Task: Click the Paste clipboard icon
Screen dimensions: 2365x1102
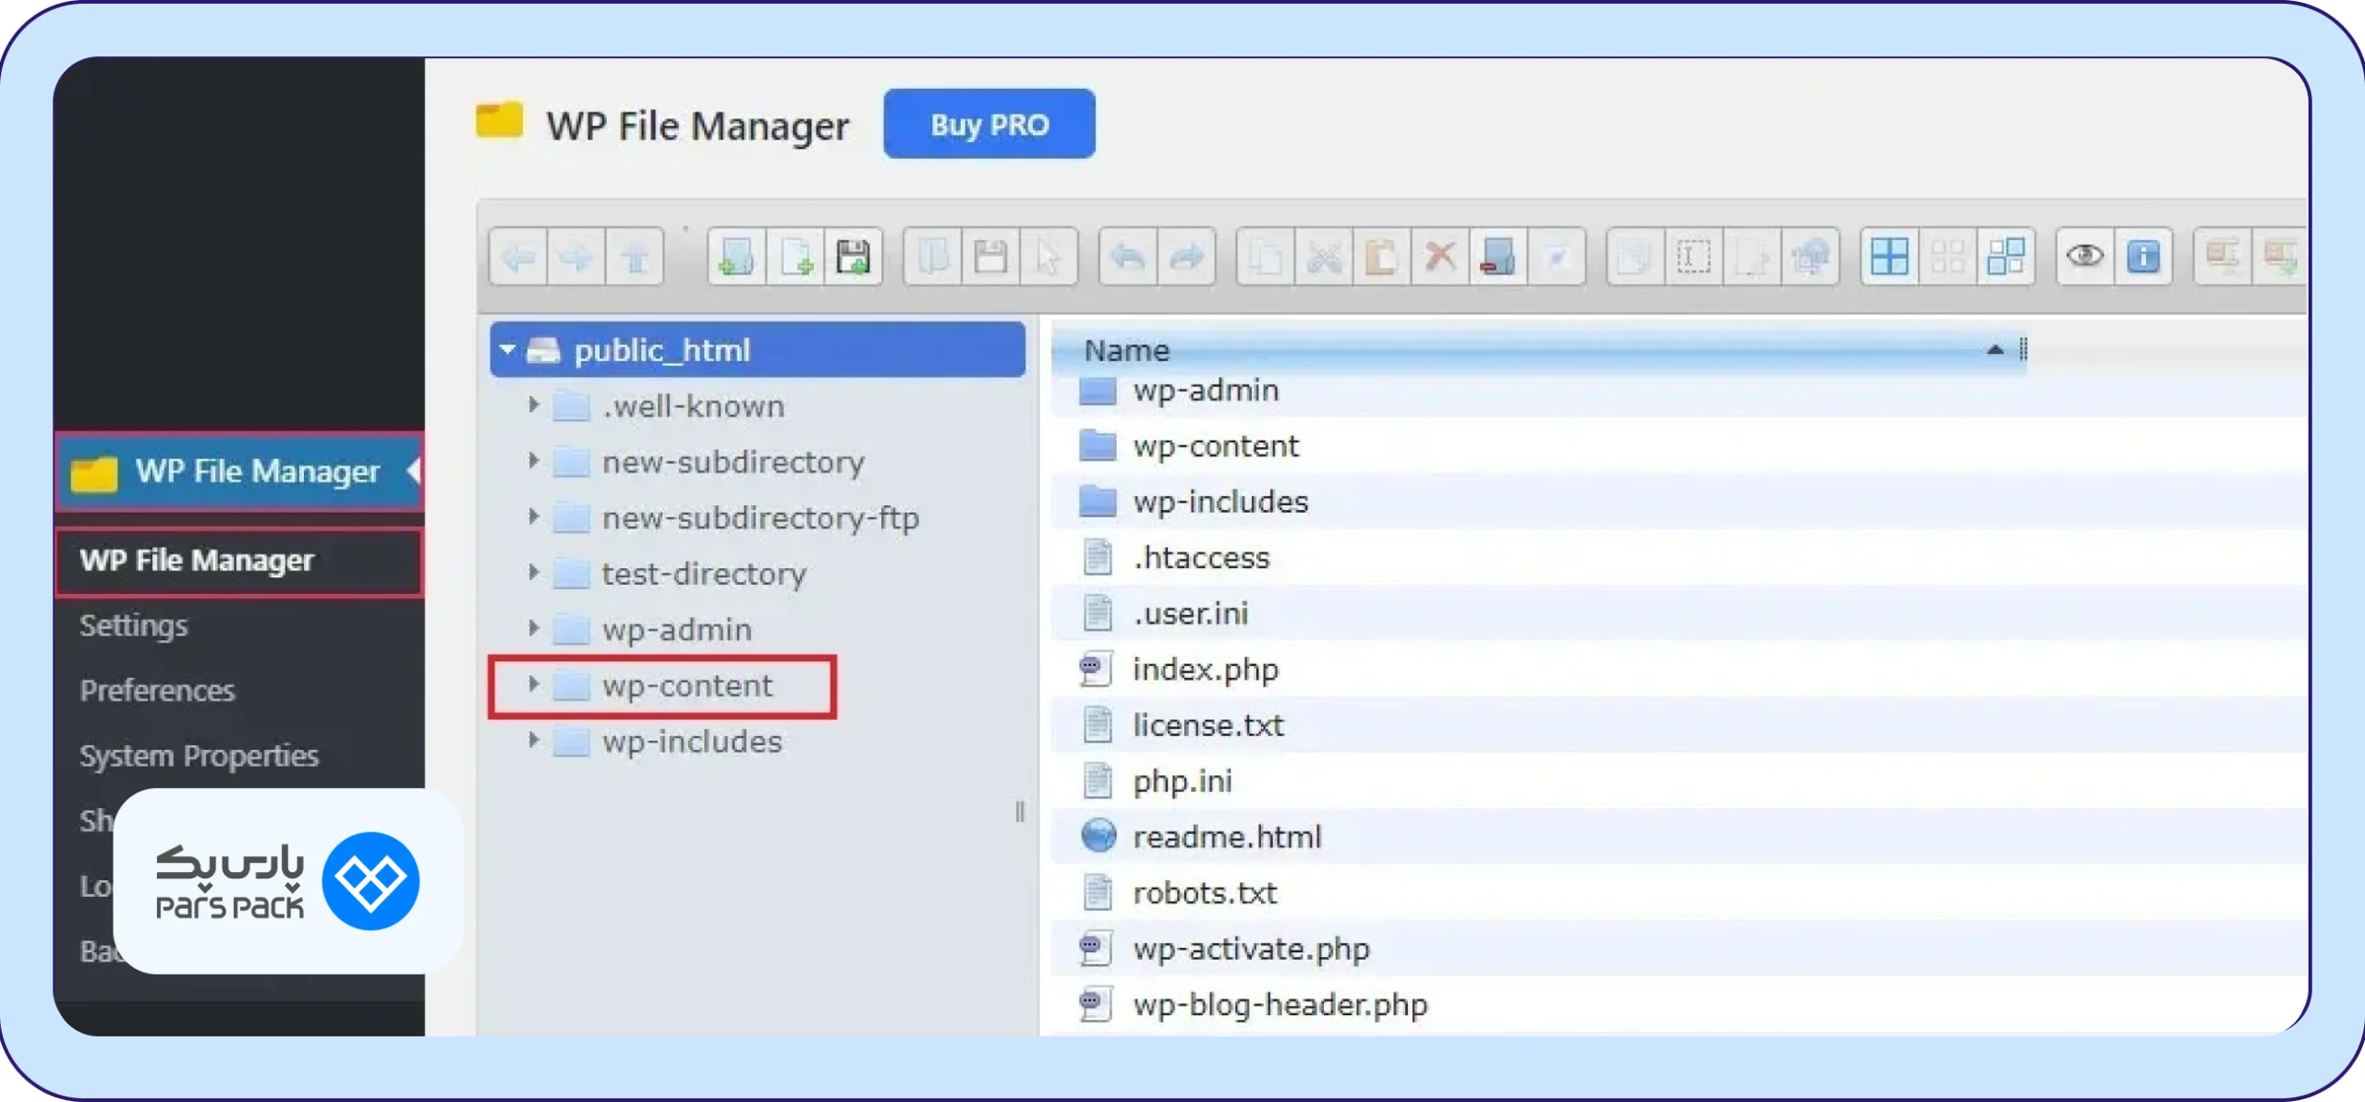Action: 1382,257
